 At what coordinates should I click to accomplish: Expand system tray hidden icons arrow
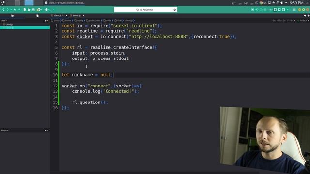coord(286,3)
